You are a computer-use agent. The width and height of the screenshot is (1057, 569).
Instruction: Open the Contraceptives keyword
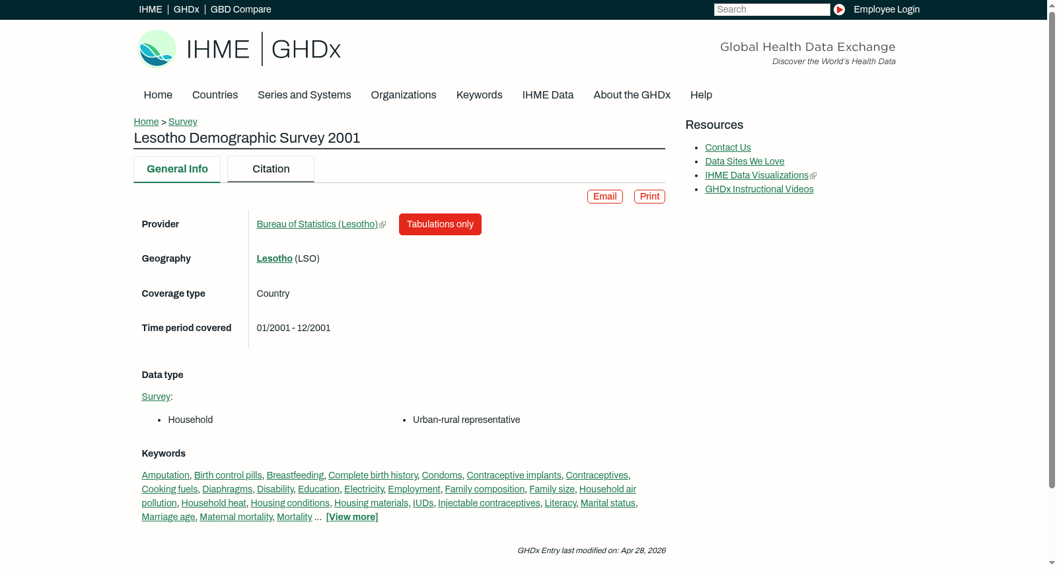tap(597, 476)
